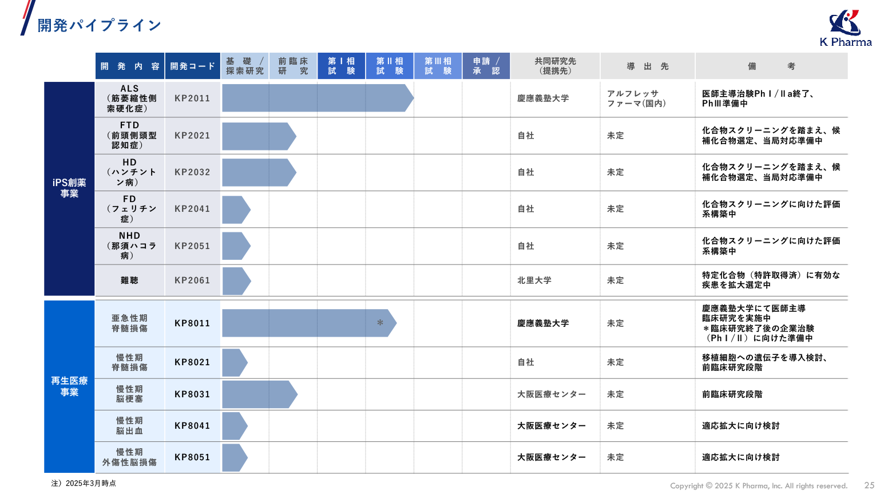Click the 基礎/探索研究 stage header
Image resolution: width=892 pixels, height=502 pixels.
pos(245,66)
